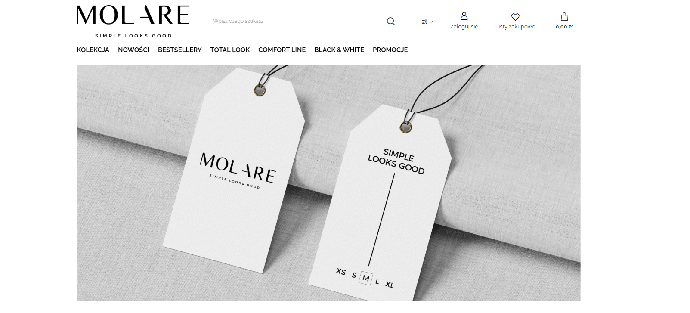Open the KOLEKCJA menu
Image resolution: width=690 pixels, height=313 pixels.
coord(93,50)
